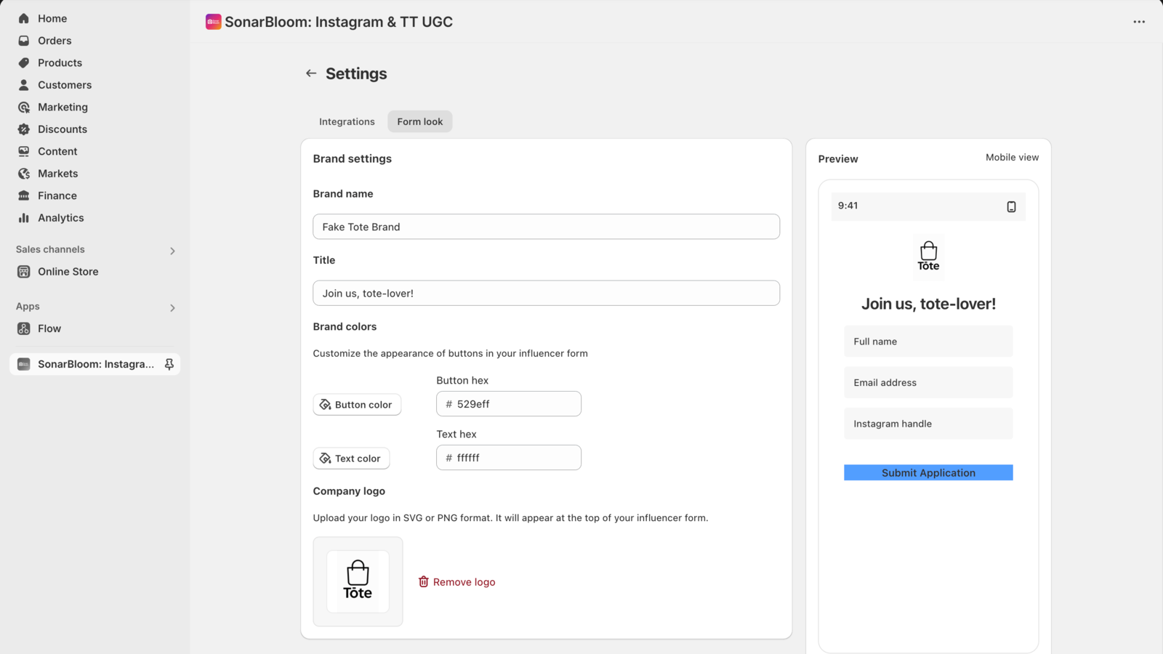
Task: Toggle the Mobile view in the Preview panel
Action: tap(1012, 157)
